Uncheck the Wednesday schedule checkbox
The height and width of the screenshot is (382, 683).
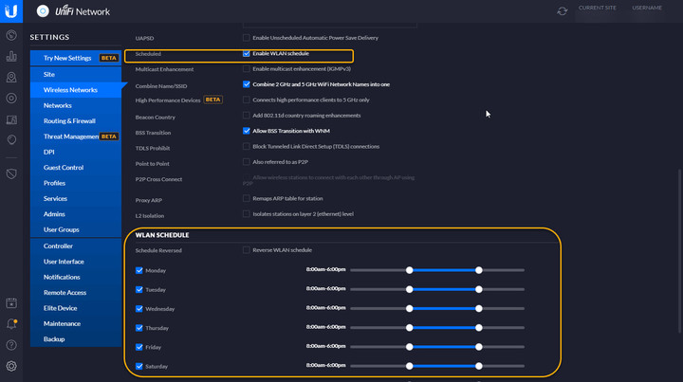(x=138, y=309)
